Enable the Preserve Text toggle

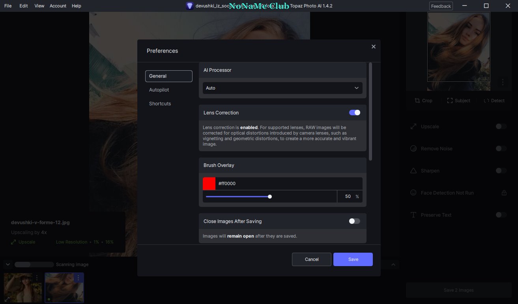[x=501, y=215]
